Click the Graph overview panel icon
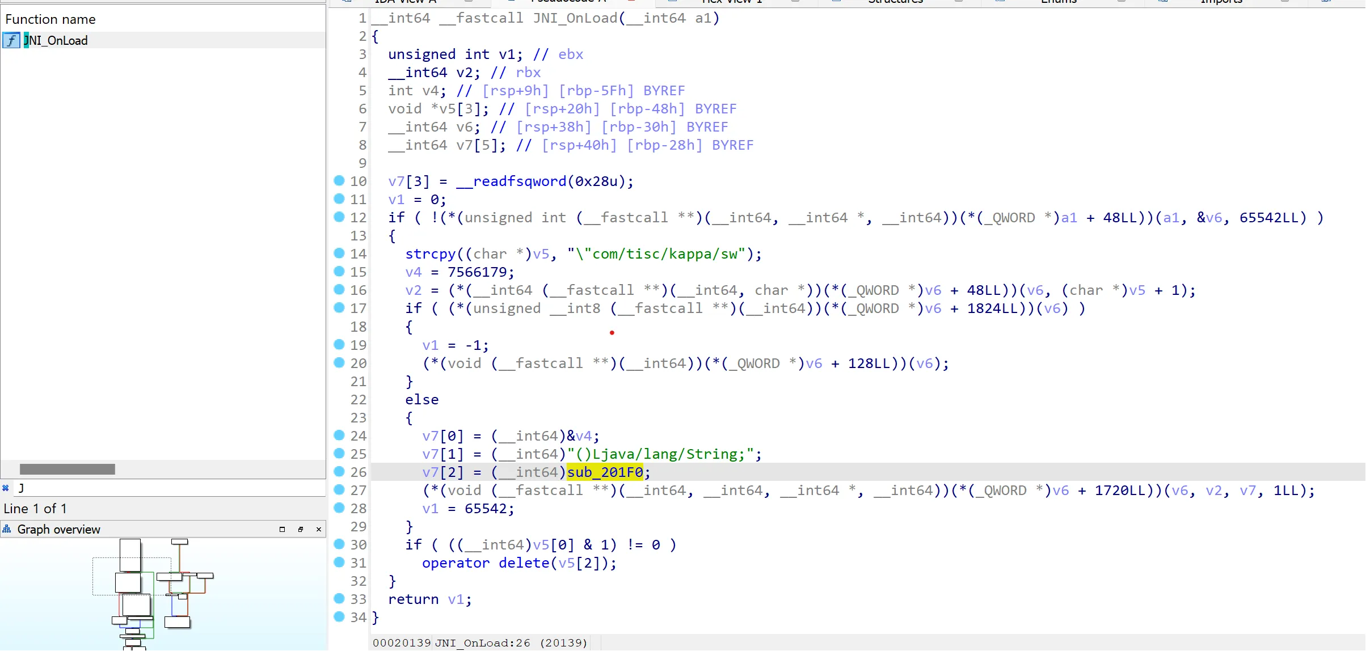1366x651 pixels. pos(7,529)
